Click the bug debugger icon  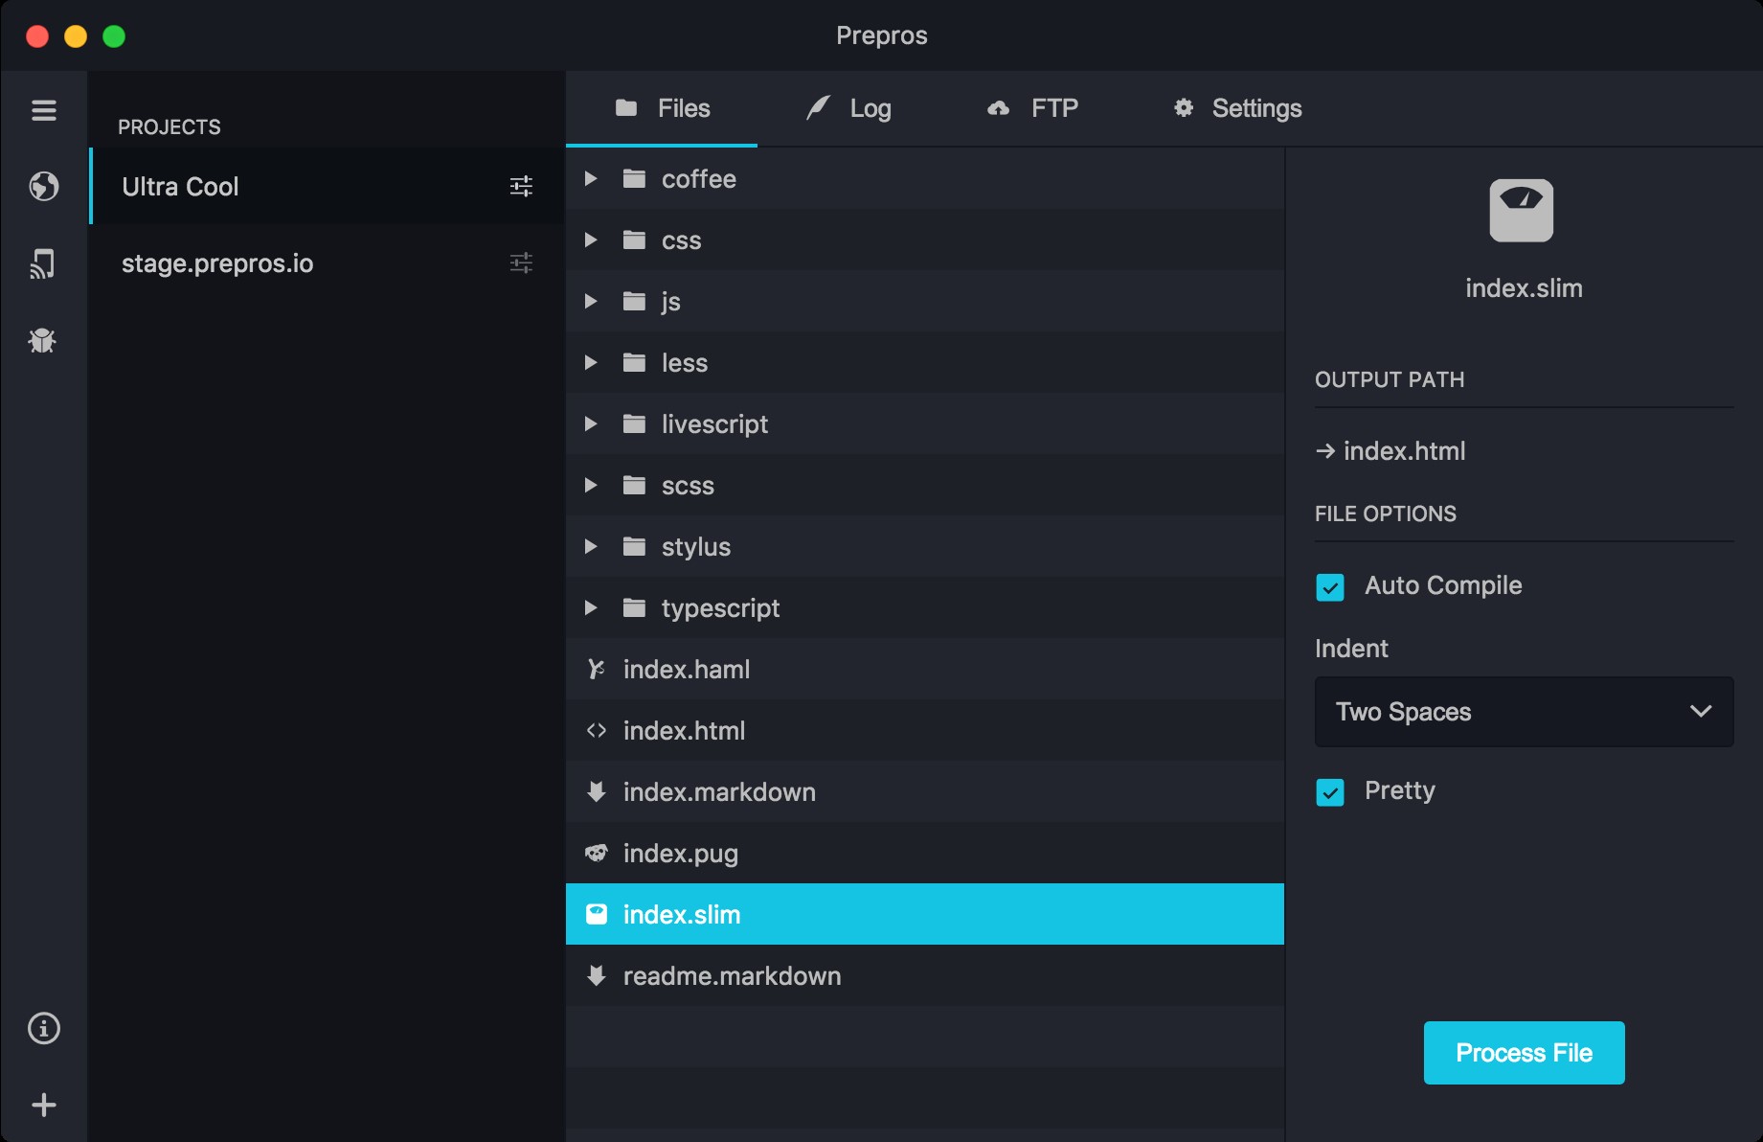pos(43,340)
